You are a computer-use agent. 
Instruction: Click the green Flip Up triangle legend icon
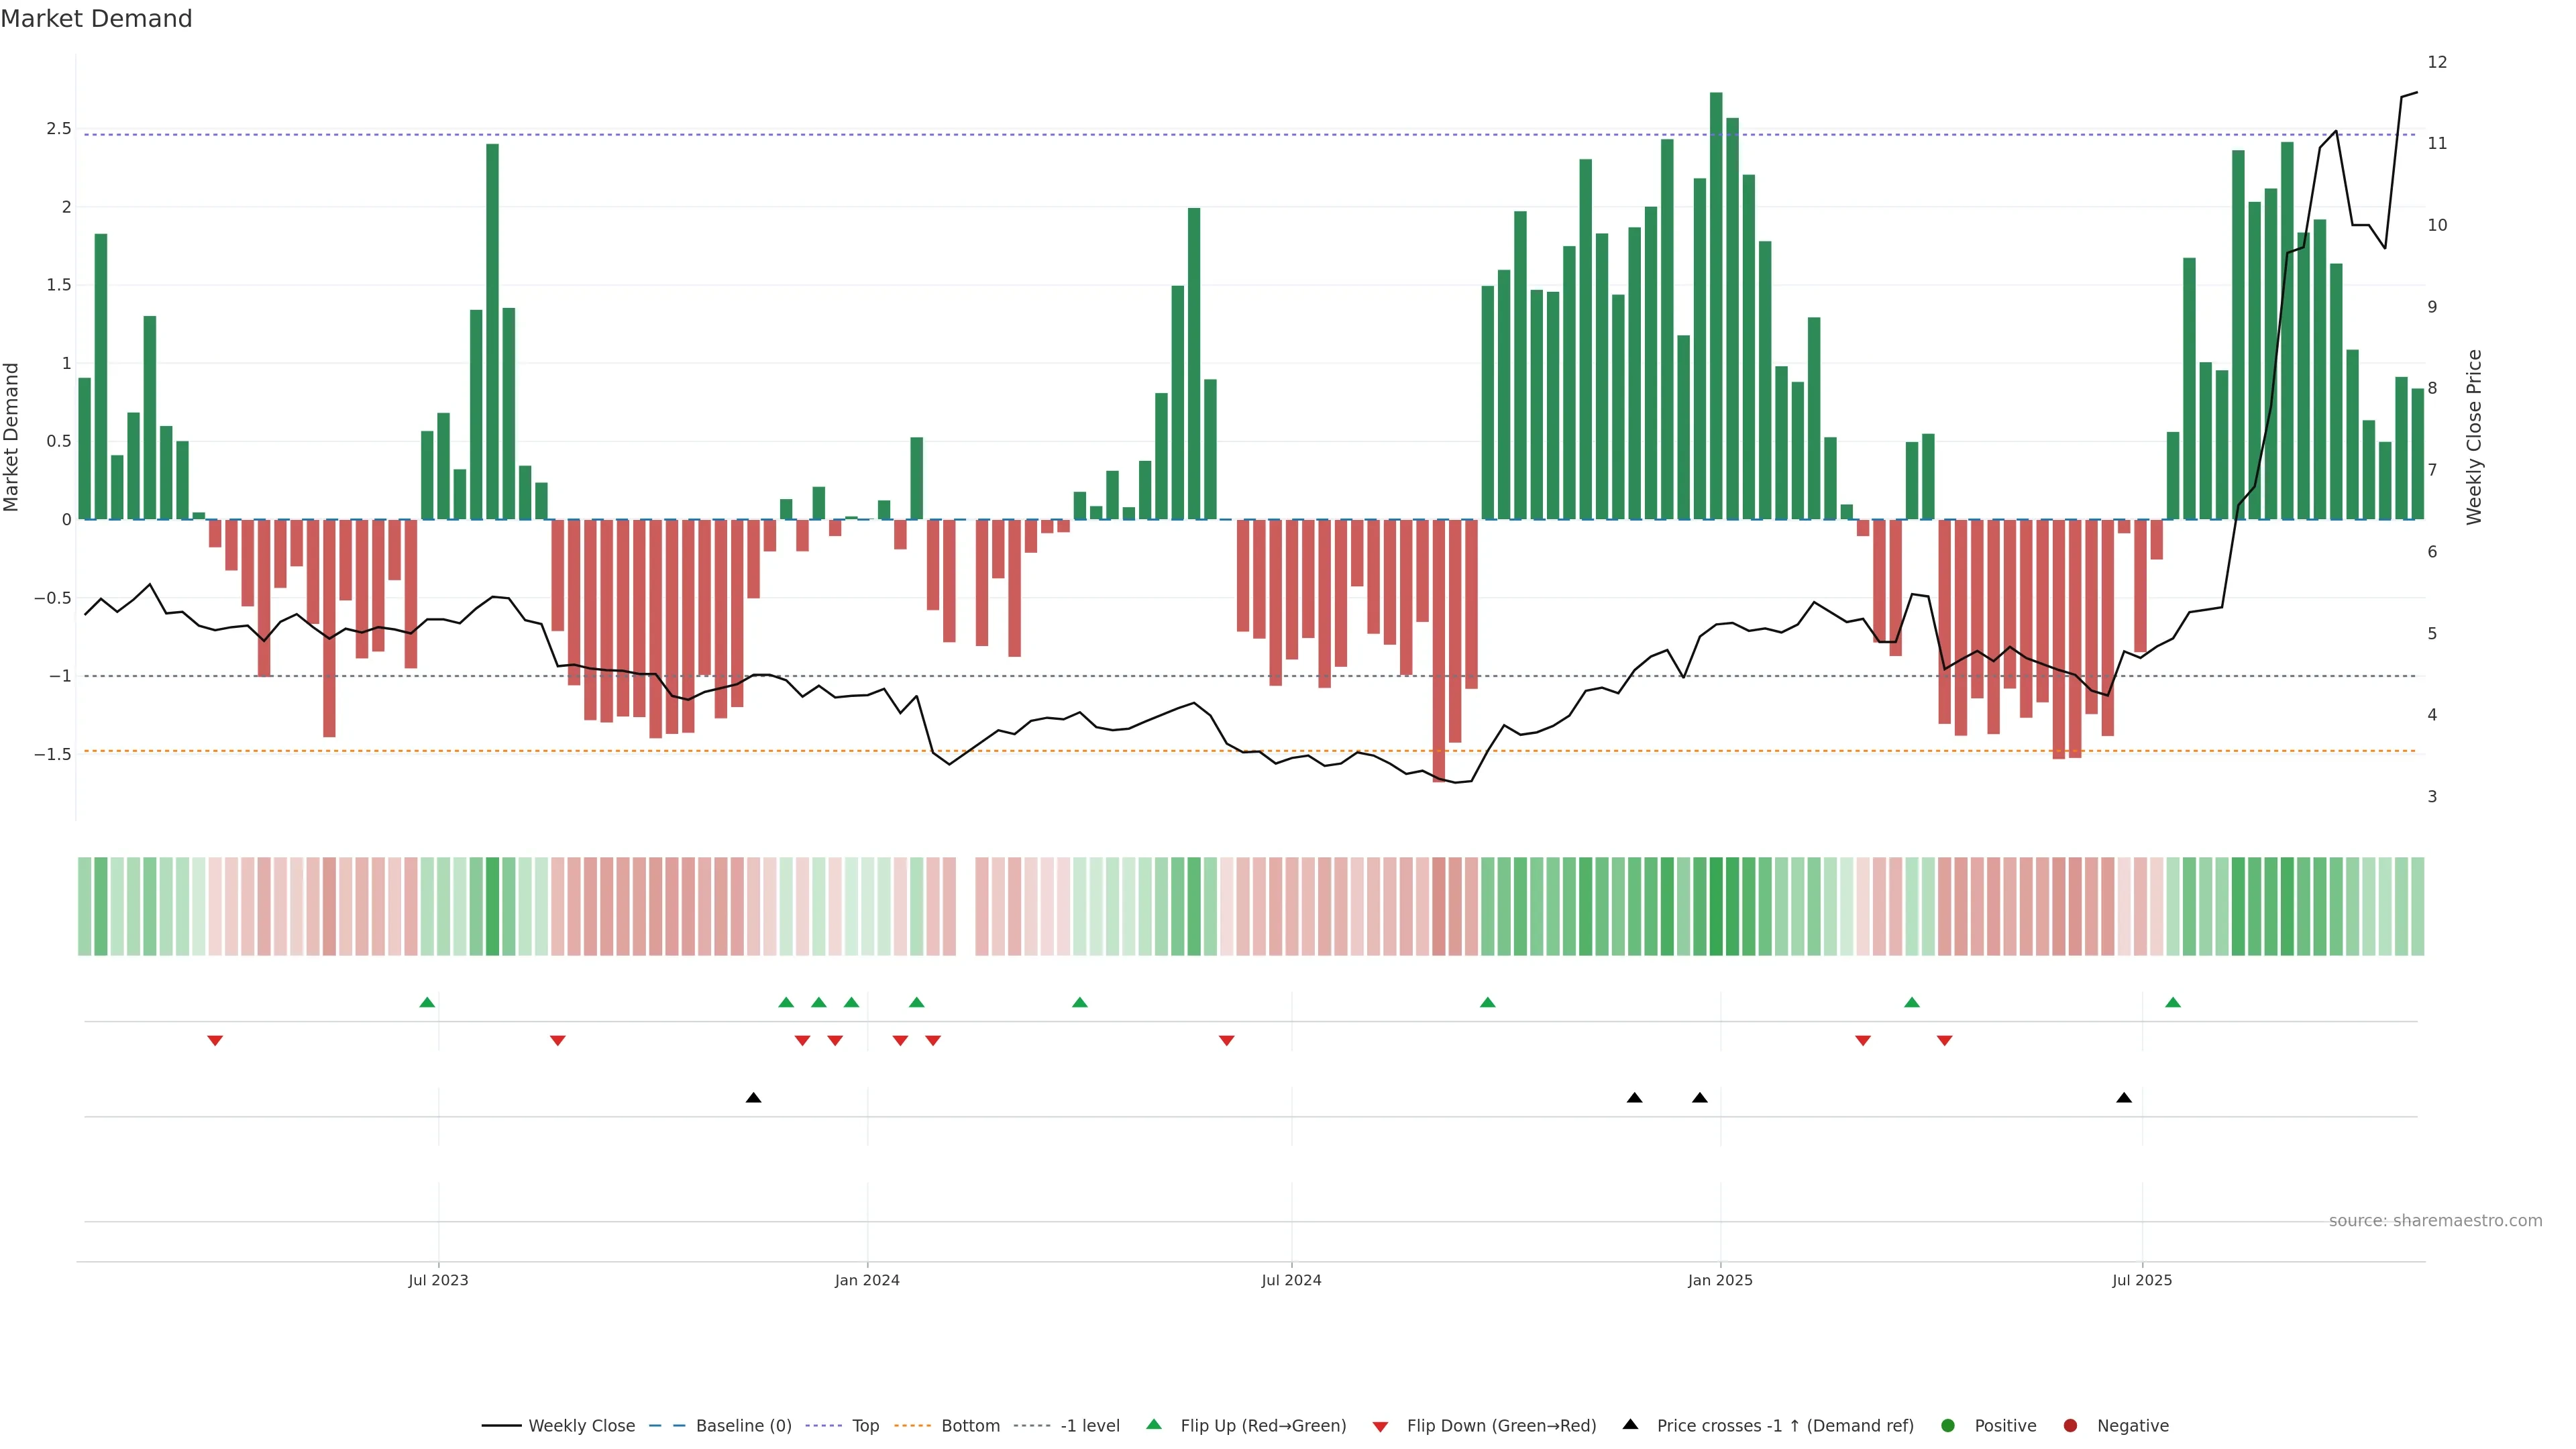[x=1154, y=1424]
